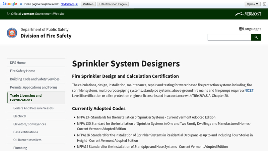Focus the site search input field

229,37
